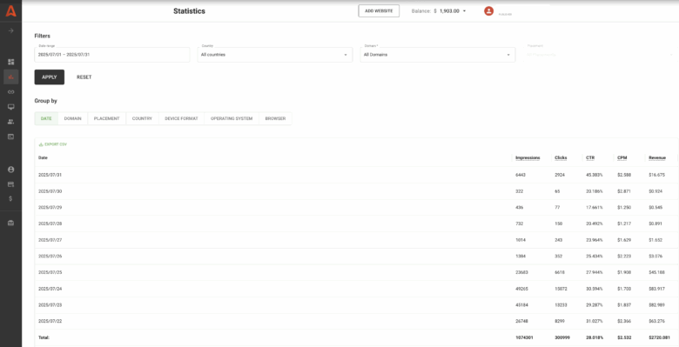Select the statistics bar chart sidebar icon
This screenshot has height=347, width=679.
(x=10, y=77)
